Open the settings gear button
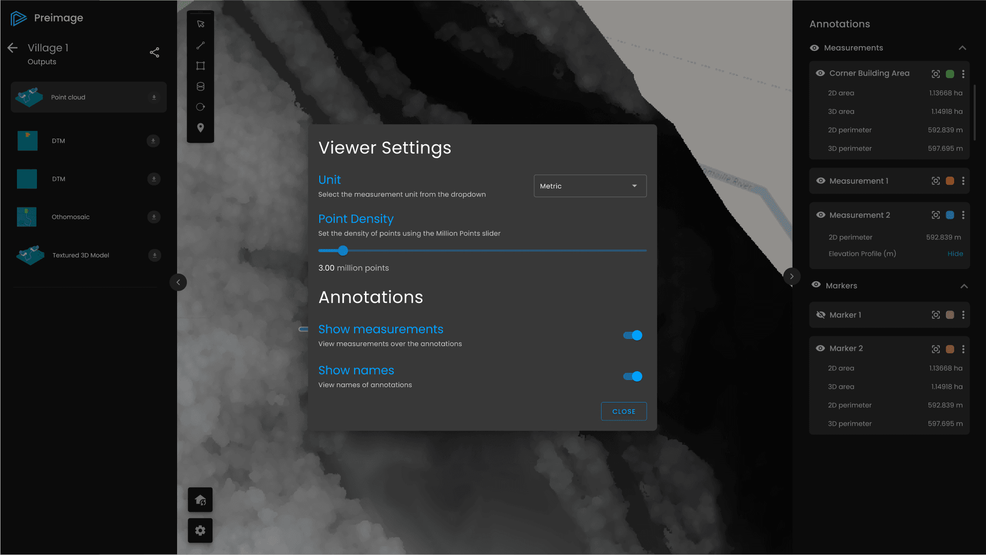Screen dimensions: 986x555 (x=200, y=530)
